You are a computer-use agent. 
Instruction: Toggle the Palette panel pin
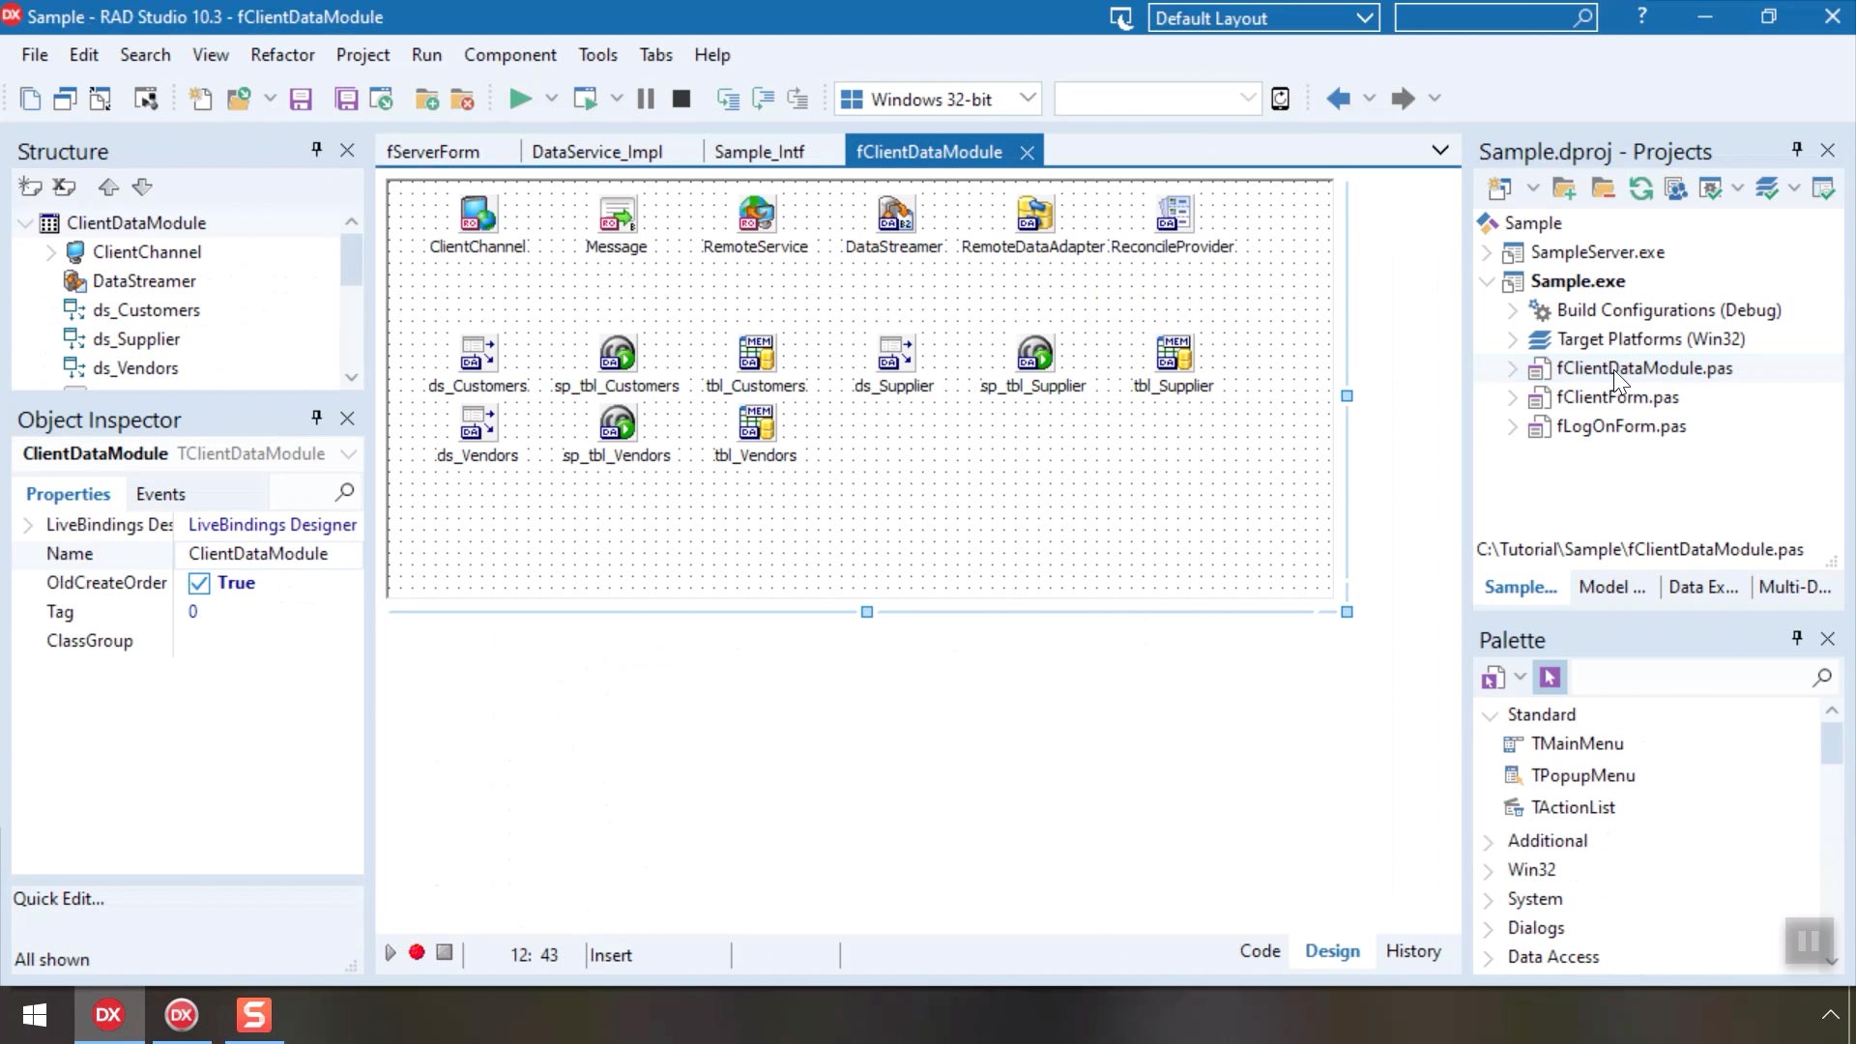[1797, 638]
